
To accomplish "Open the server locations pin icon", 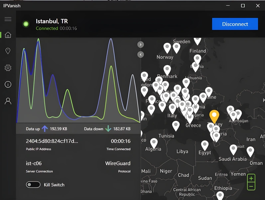I will click(8, 51).
